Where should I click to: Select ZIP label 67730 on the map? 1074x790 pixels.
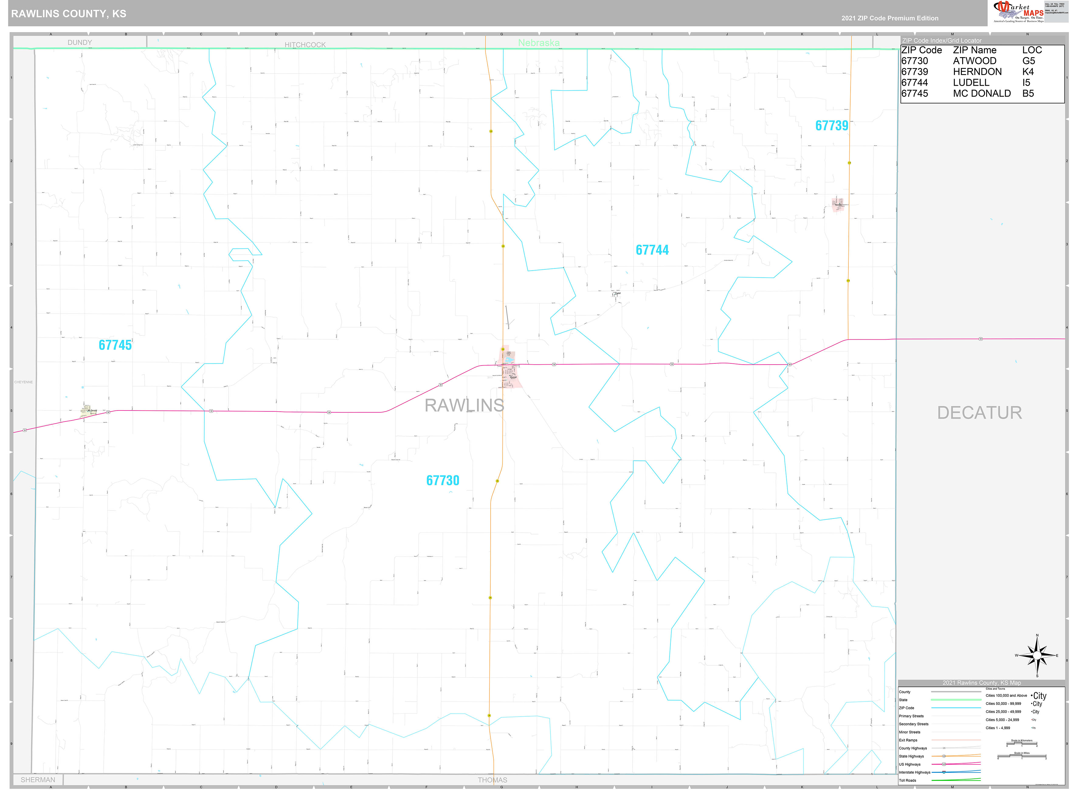443,480
